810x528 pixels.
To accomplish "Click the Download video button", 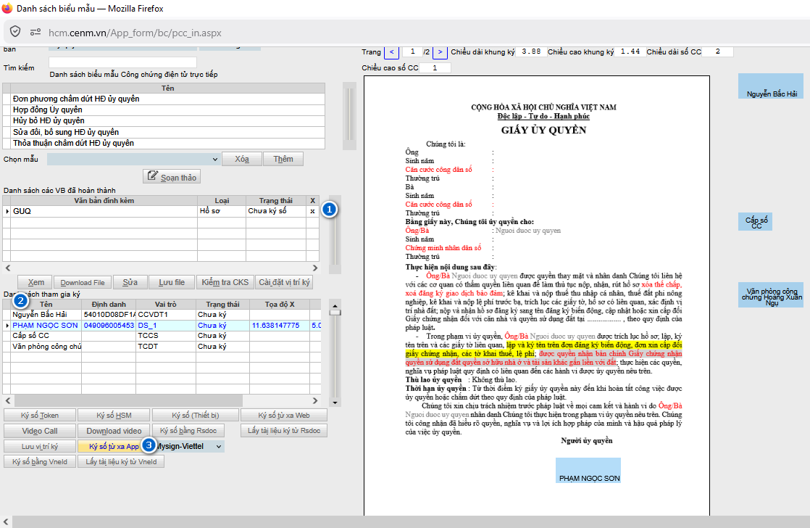I will (114, 431).
